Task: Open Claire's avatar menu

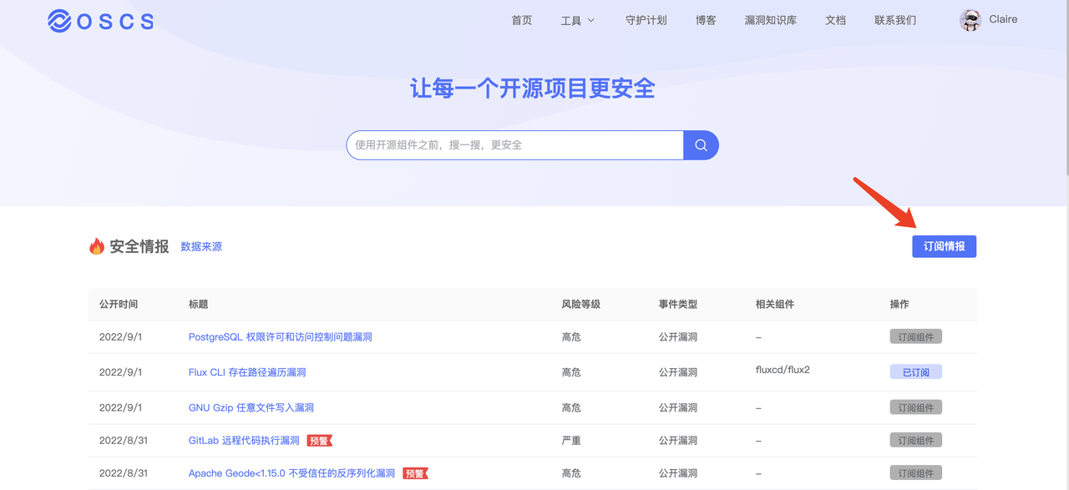Action: tap(970, 19)
